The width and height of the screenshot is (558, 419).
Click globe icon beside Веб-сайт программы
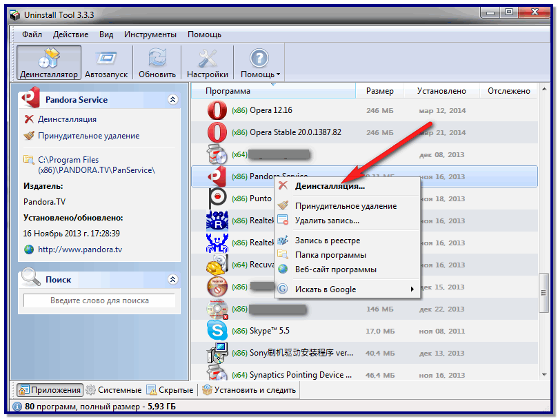[x=283, y=269]
